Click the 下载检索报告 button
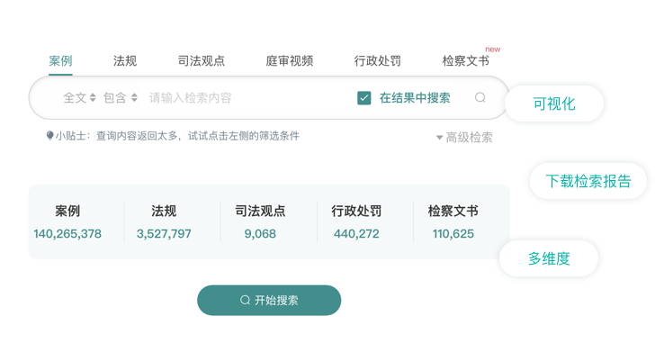The height and width of the screenshot is (361, 655). 589,181
